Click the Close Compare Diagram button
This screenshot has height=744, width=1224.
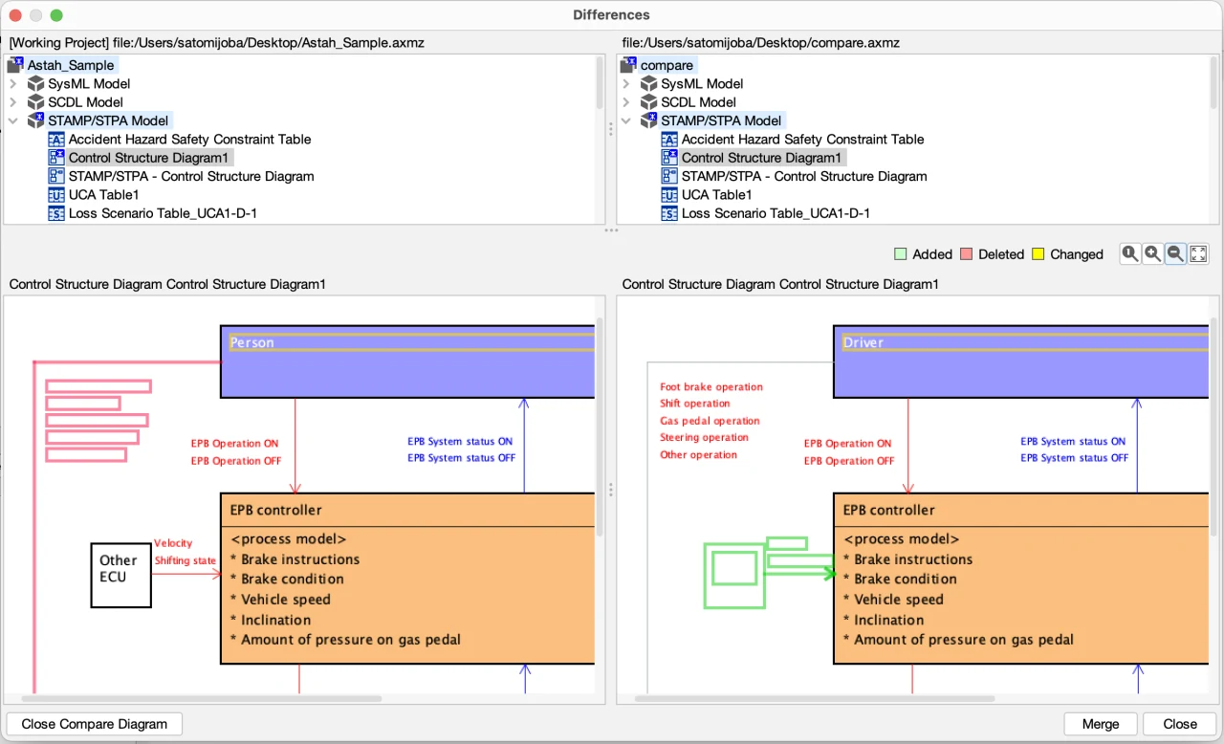(94, 724)
